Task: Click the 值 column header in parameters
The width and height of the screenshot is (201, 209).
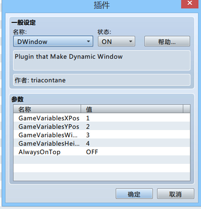Action: [x=132, y=109]
